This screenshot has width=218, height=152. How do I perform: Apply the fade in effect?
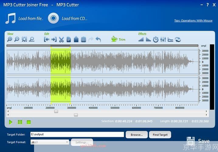(141, 40)
